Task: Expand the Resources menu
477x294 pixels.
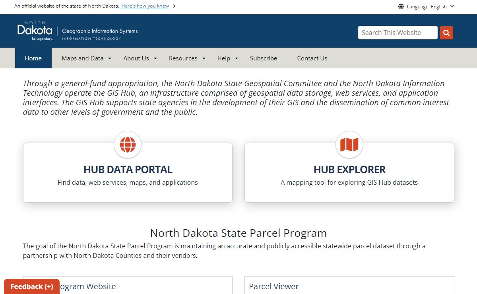Action: pyautogui.click(x=187, y=58)
